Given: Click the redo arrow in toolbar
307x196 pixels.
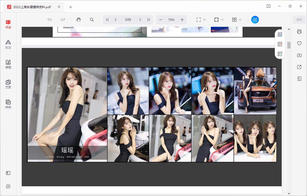Looking at the screenshot, I should tap(63, 20).
